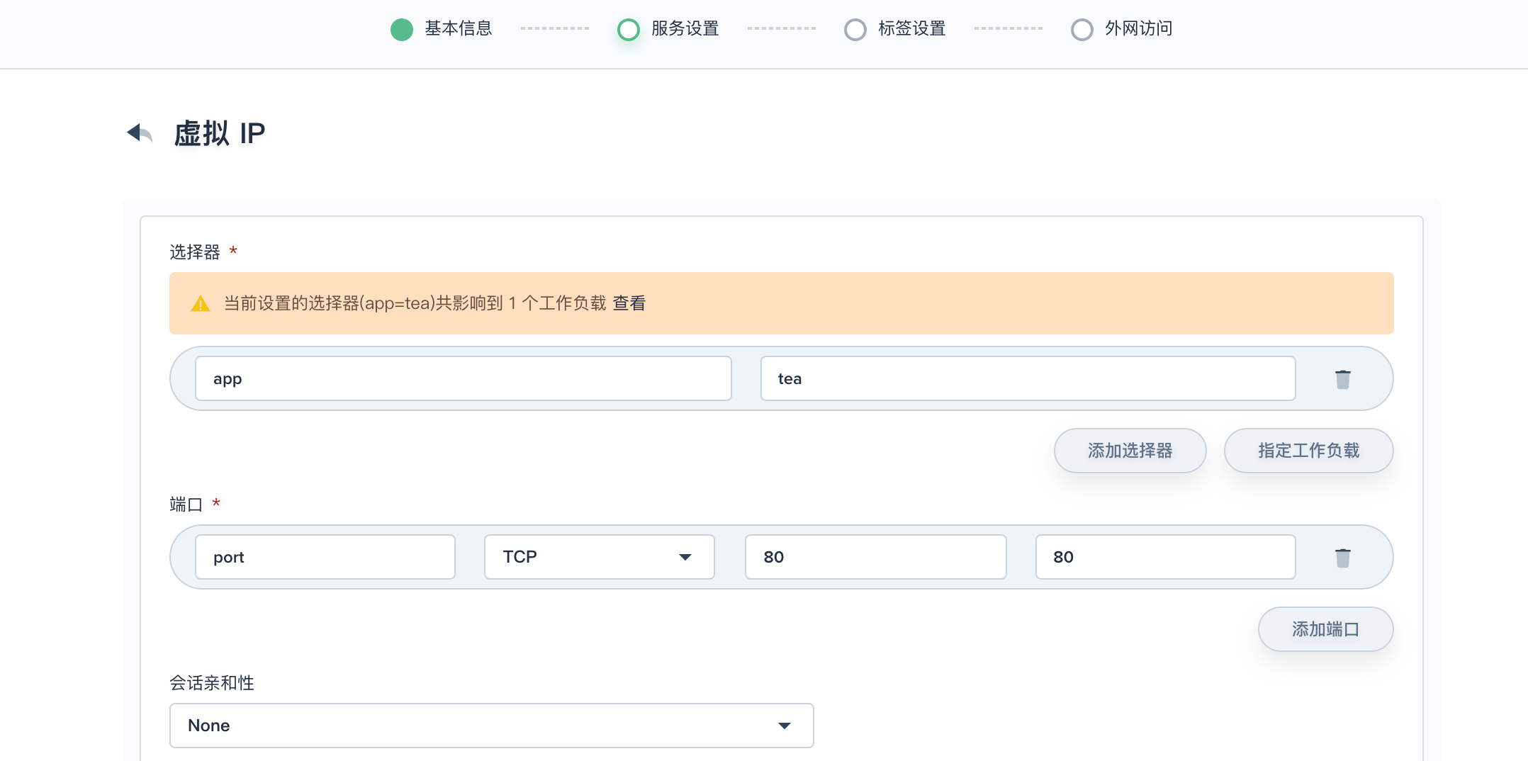Go to 服务设置 step label
The height and width of the screenshot is (761, 1528).
[685, 28]
